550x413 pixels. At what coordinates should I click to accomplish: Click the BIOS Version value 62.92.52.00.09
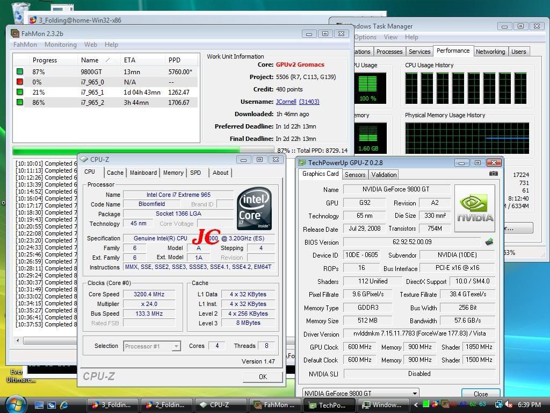pyautogui.click(x=412, y=242)
